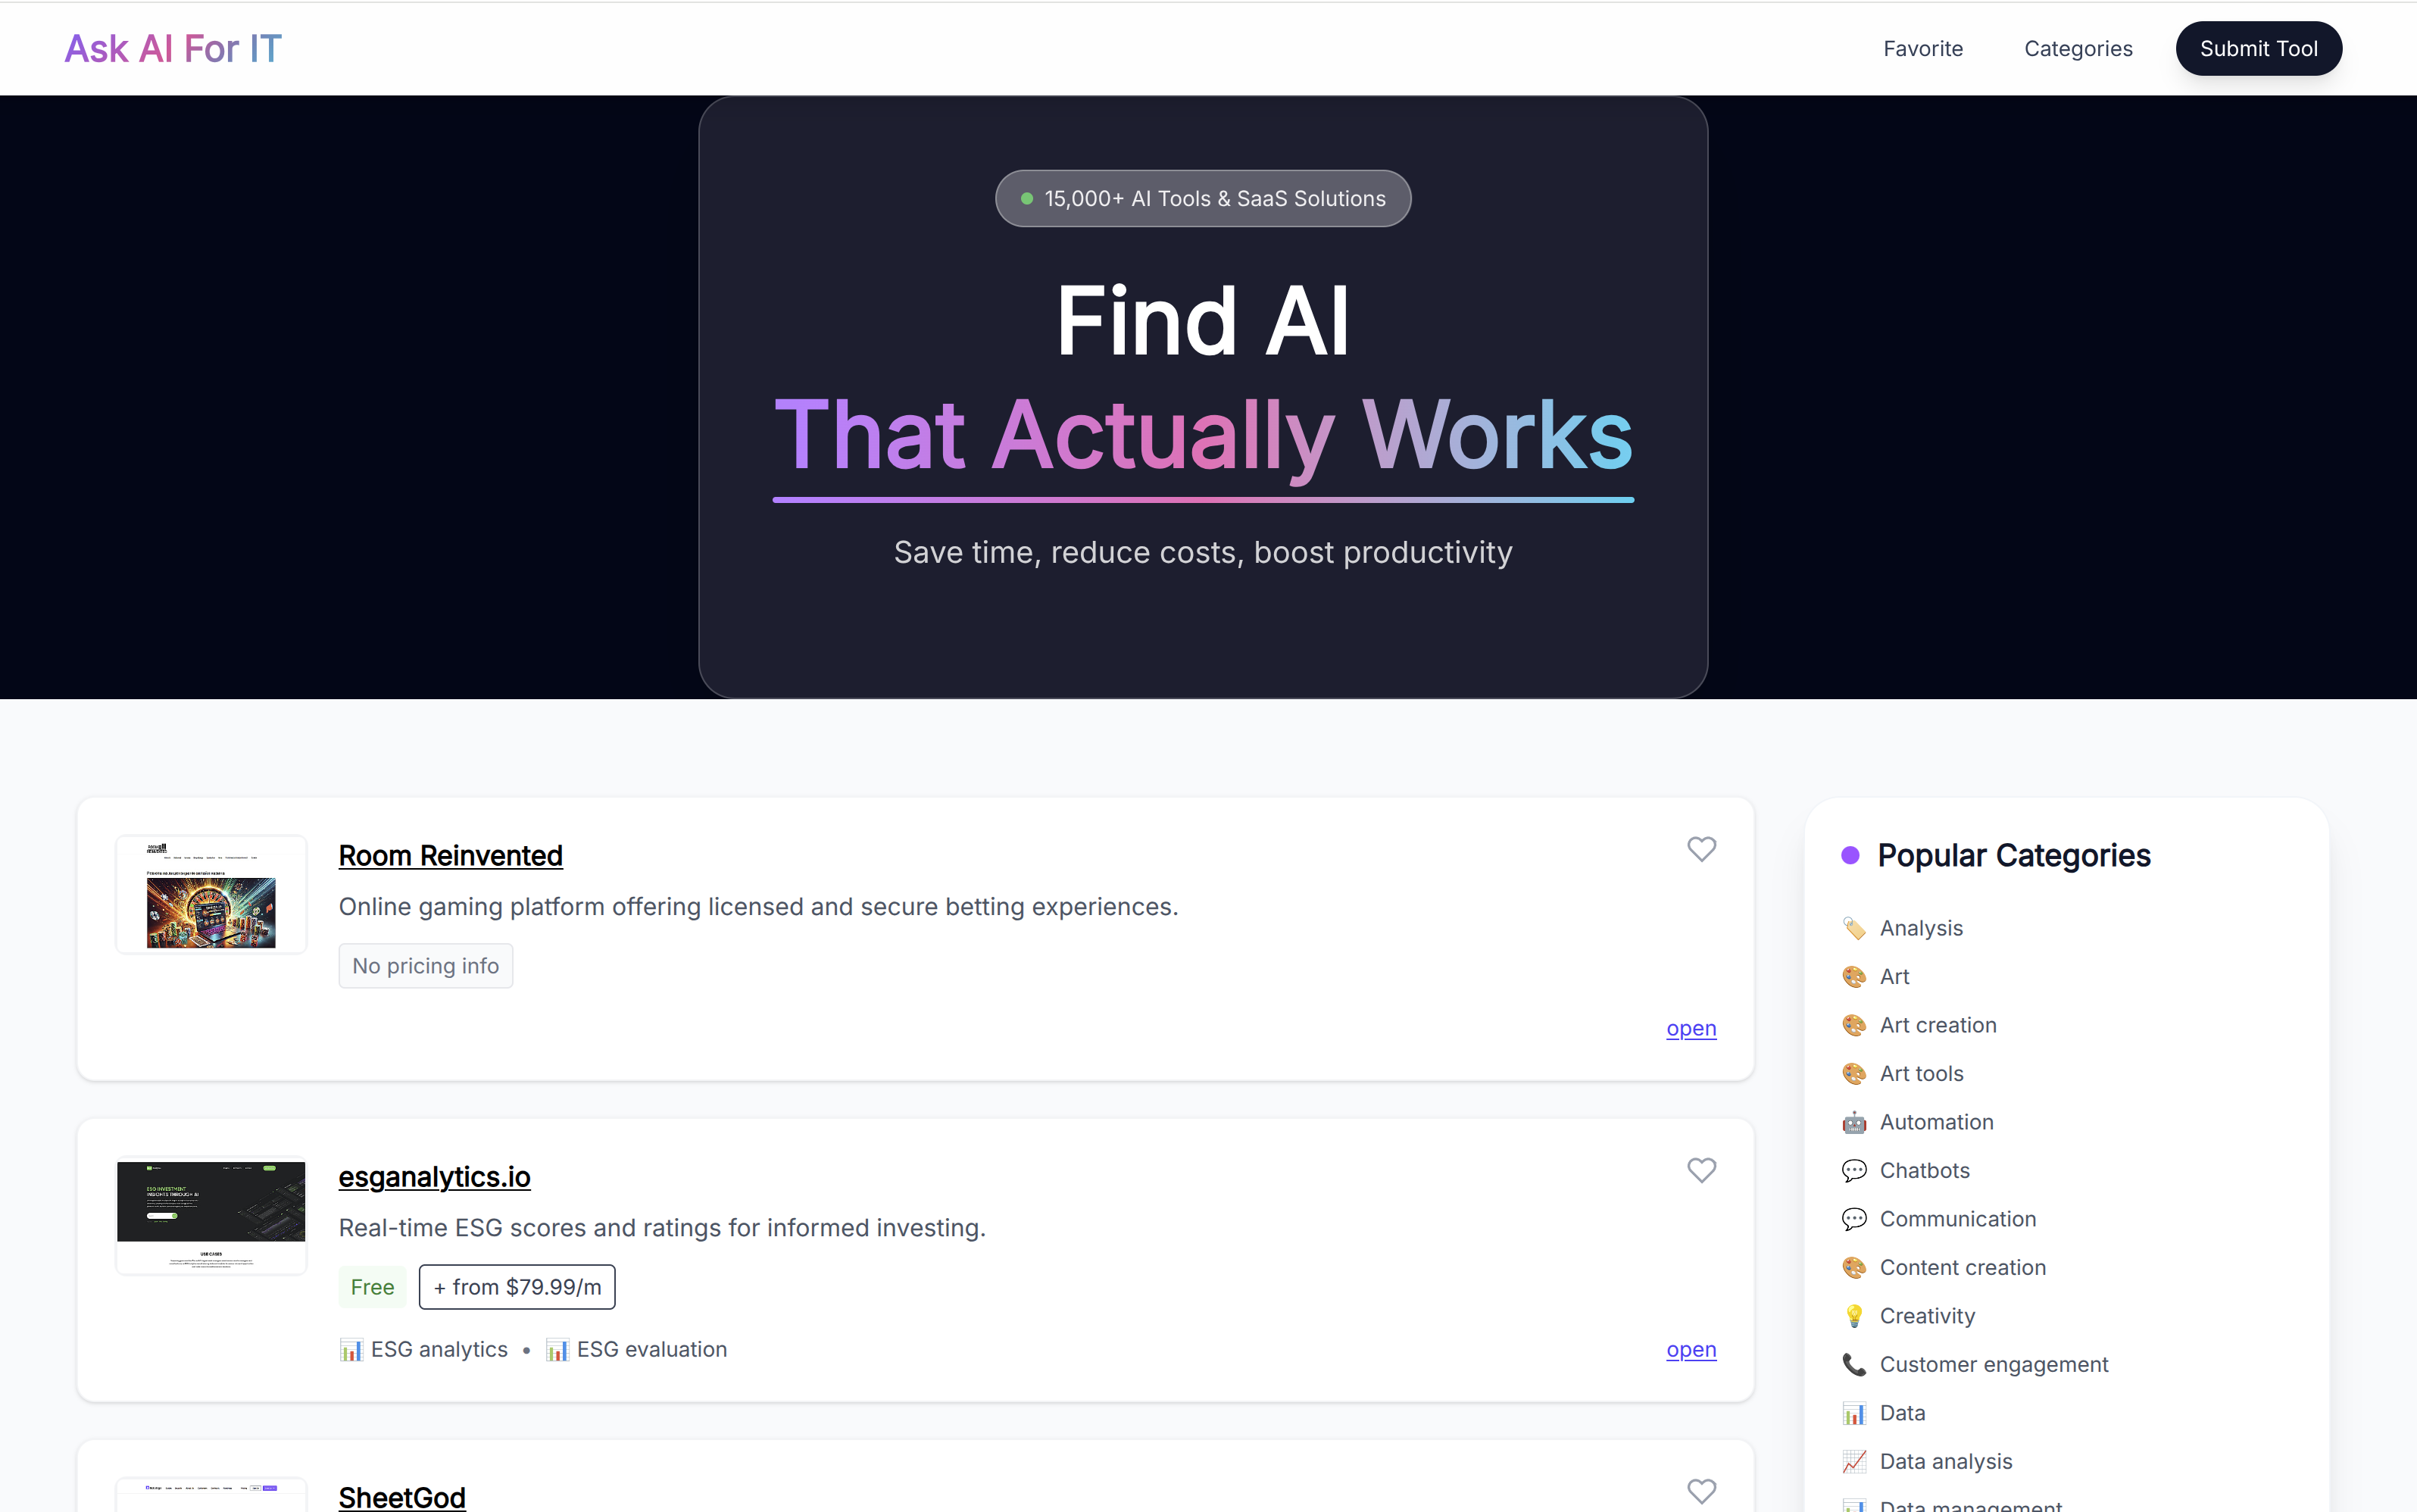2417x1512 pixels.
Task: Click the Art palette icon
Action: [x=1853, y=976]
